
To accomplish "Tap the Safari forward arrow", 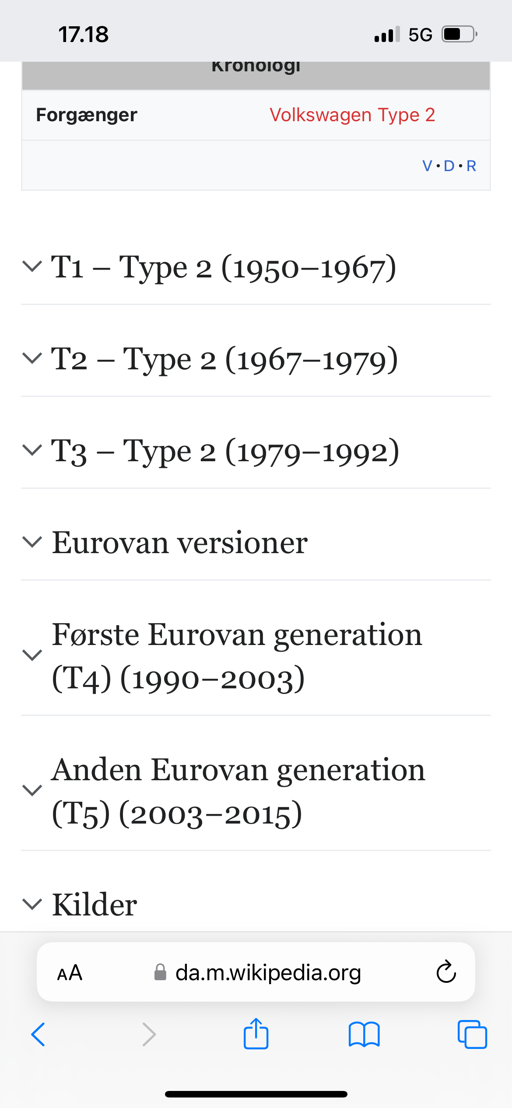I will coord(149,1034).
